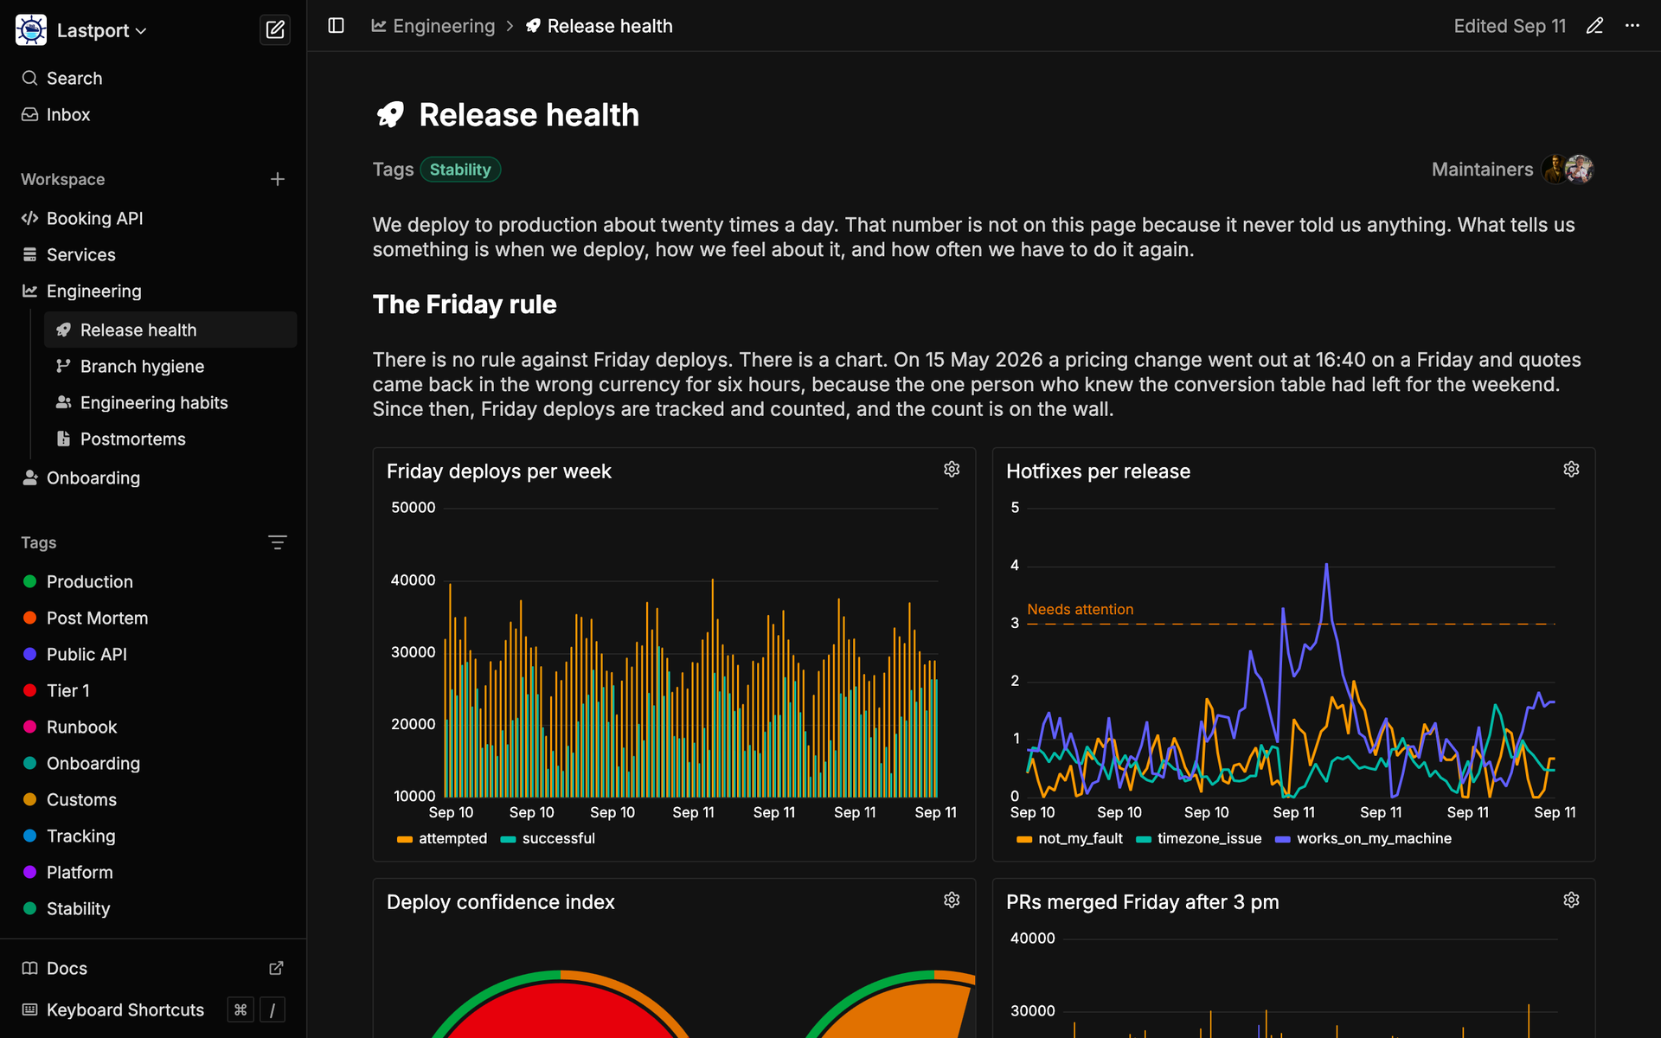Open the three-dot more options menu
Viewport: 1661px width, 1038px height.
tap(1632, 26)
